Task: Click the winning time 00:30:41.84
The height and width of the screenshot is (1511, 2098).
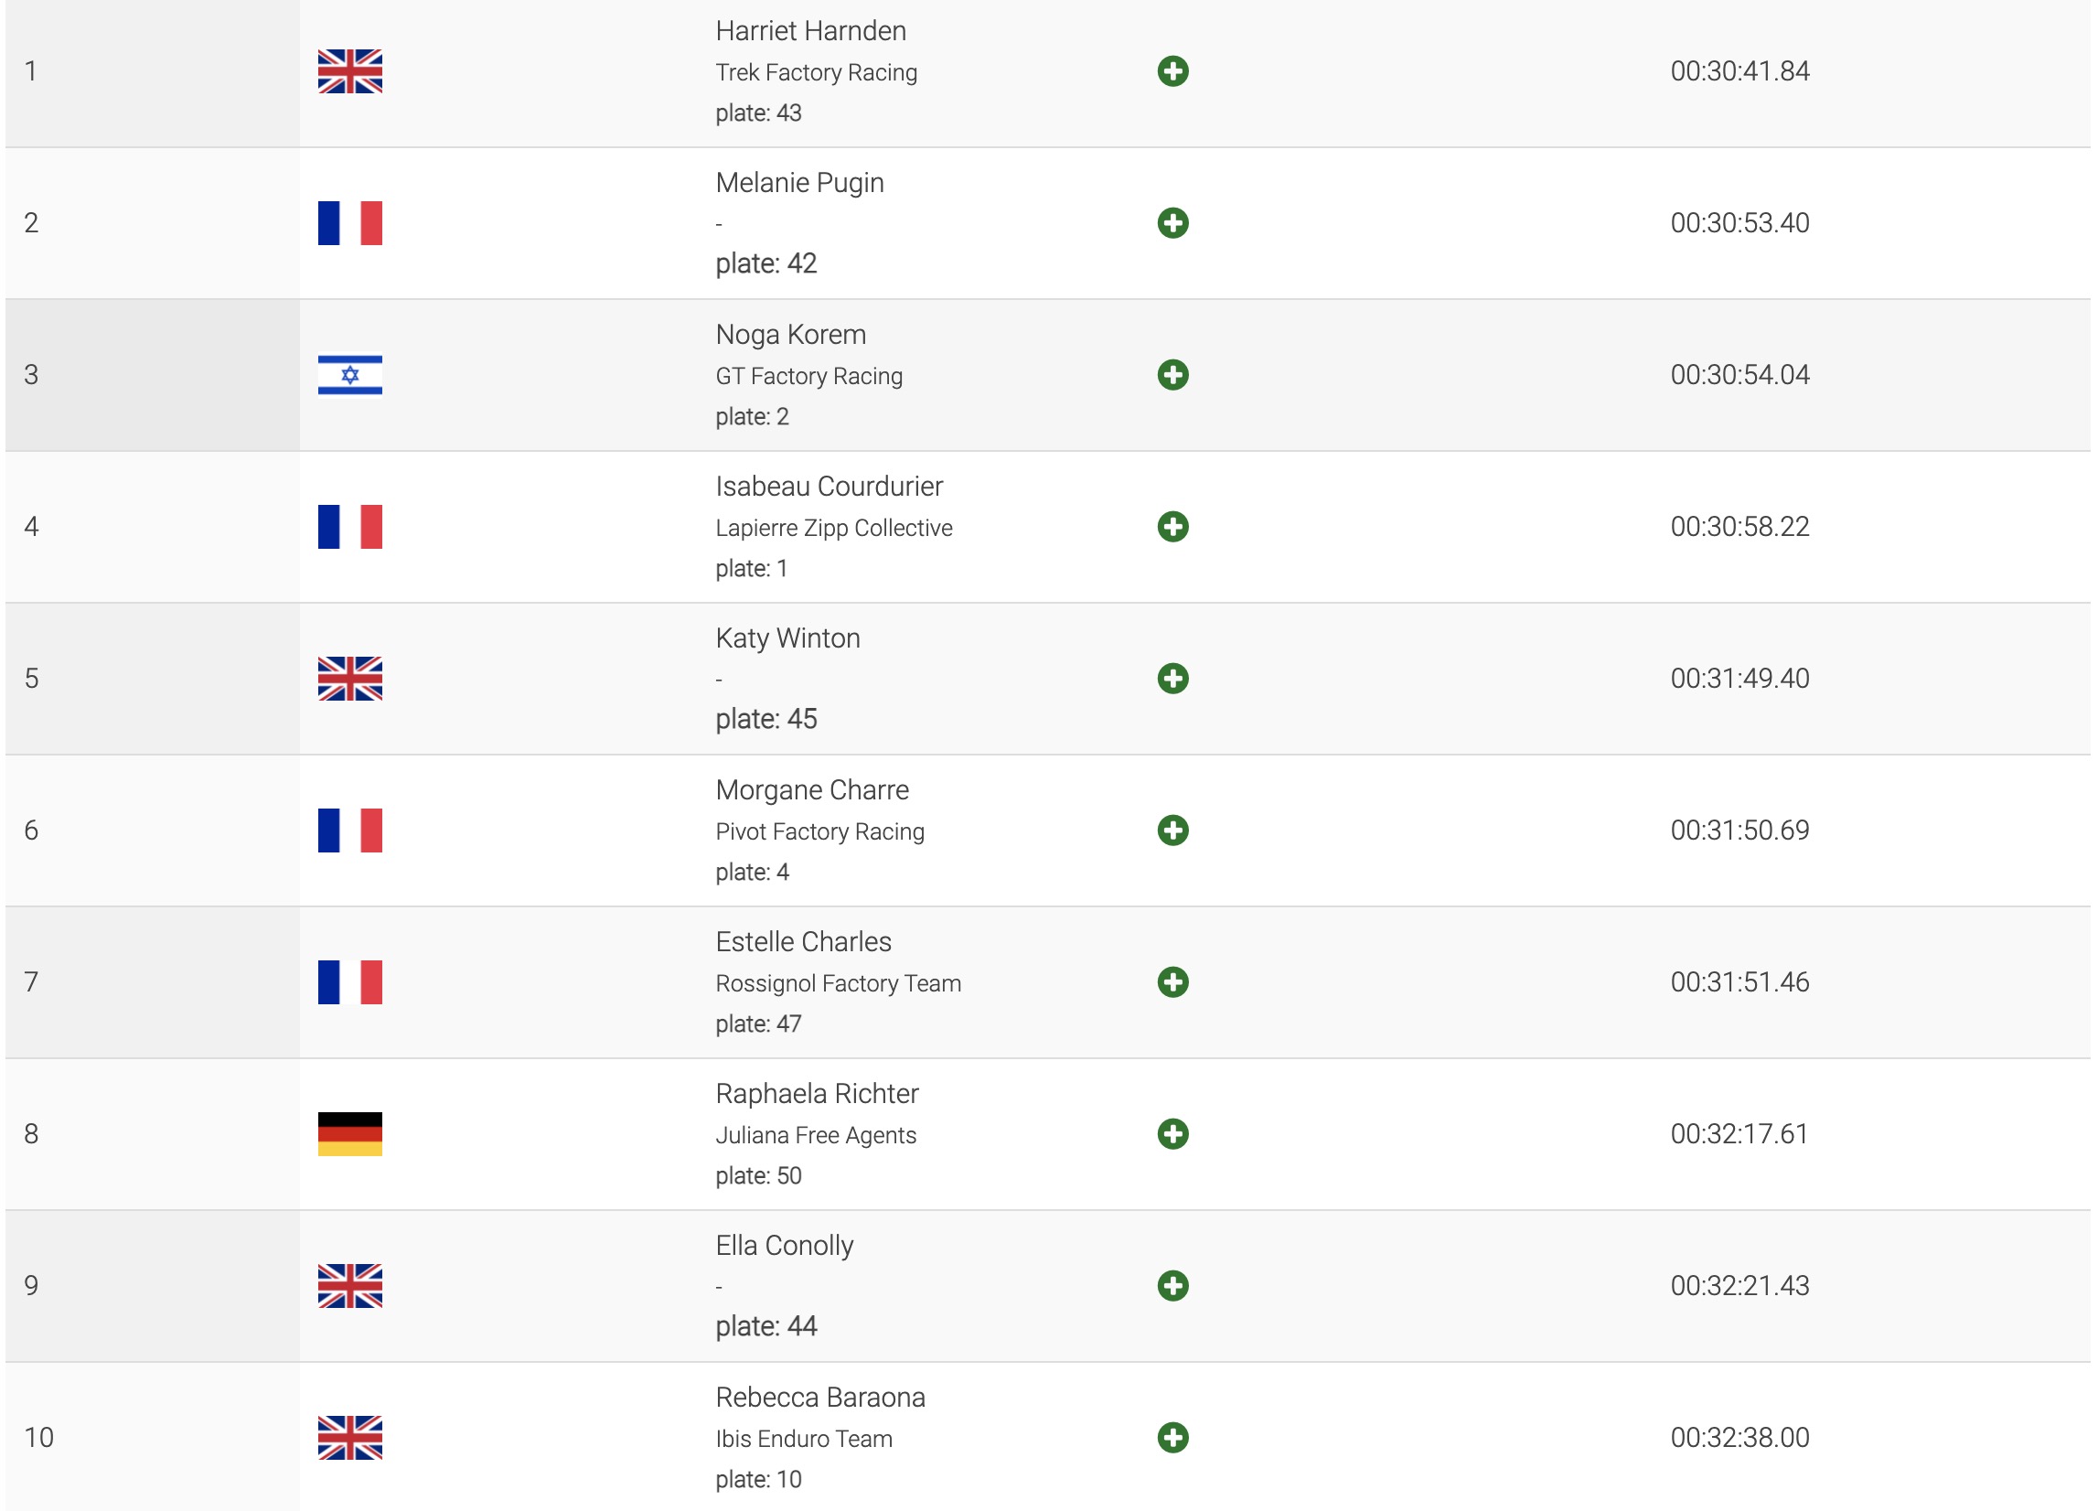Action: pyautogui.click(x=1739, y=71)
